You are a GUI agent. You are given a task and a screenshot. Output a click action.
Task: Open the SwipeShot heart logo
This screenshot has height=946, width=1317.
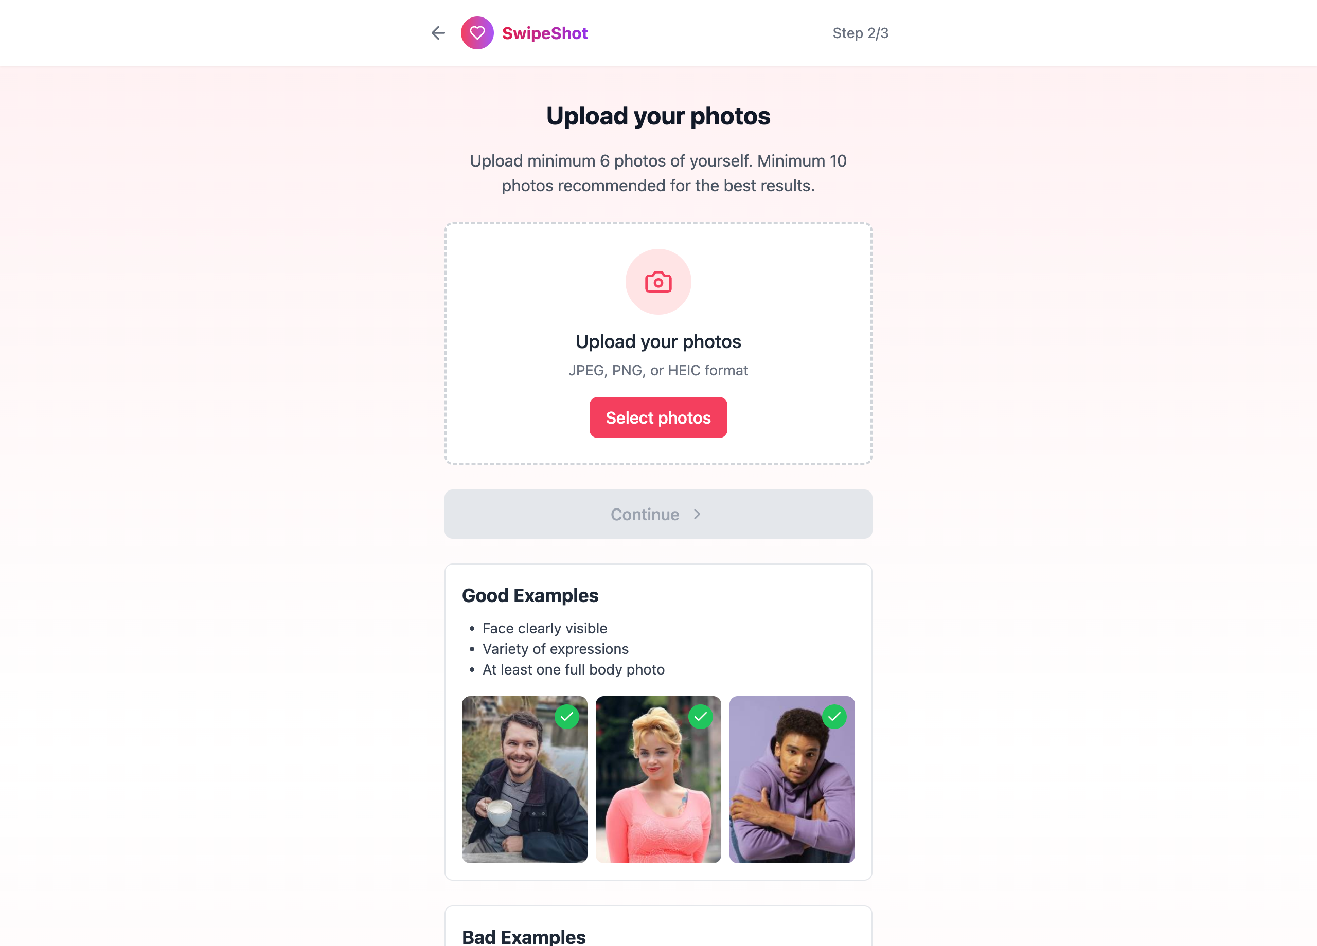point(477,33)
